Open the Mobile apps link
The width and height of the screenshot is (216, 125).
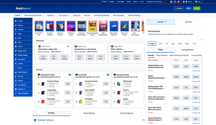[x=187, y=2]
